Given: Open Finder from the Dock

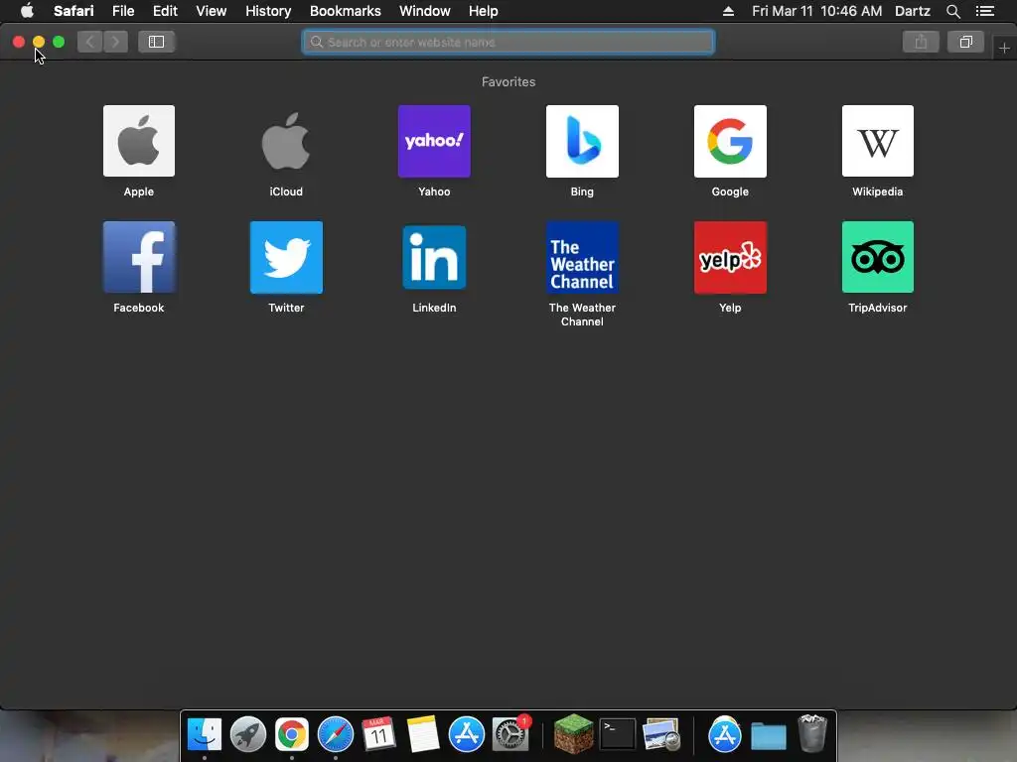Looking at the screenshot, I should [x=205, y=735].
